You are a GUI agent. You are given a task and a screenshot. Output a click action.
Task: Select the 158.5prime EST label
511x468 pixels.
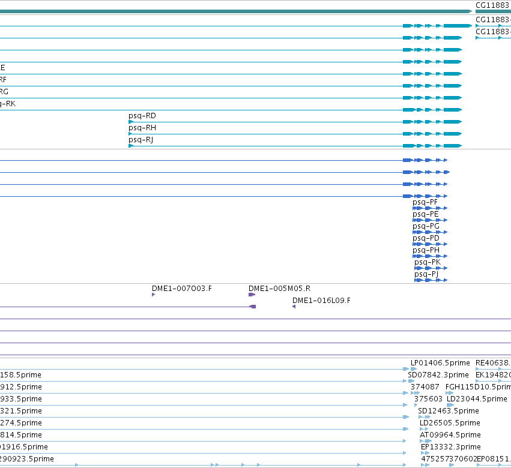20,375
